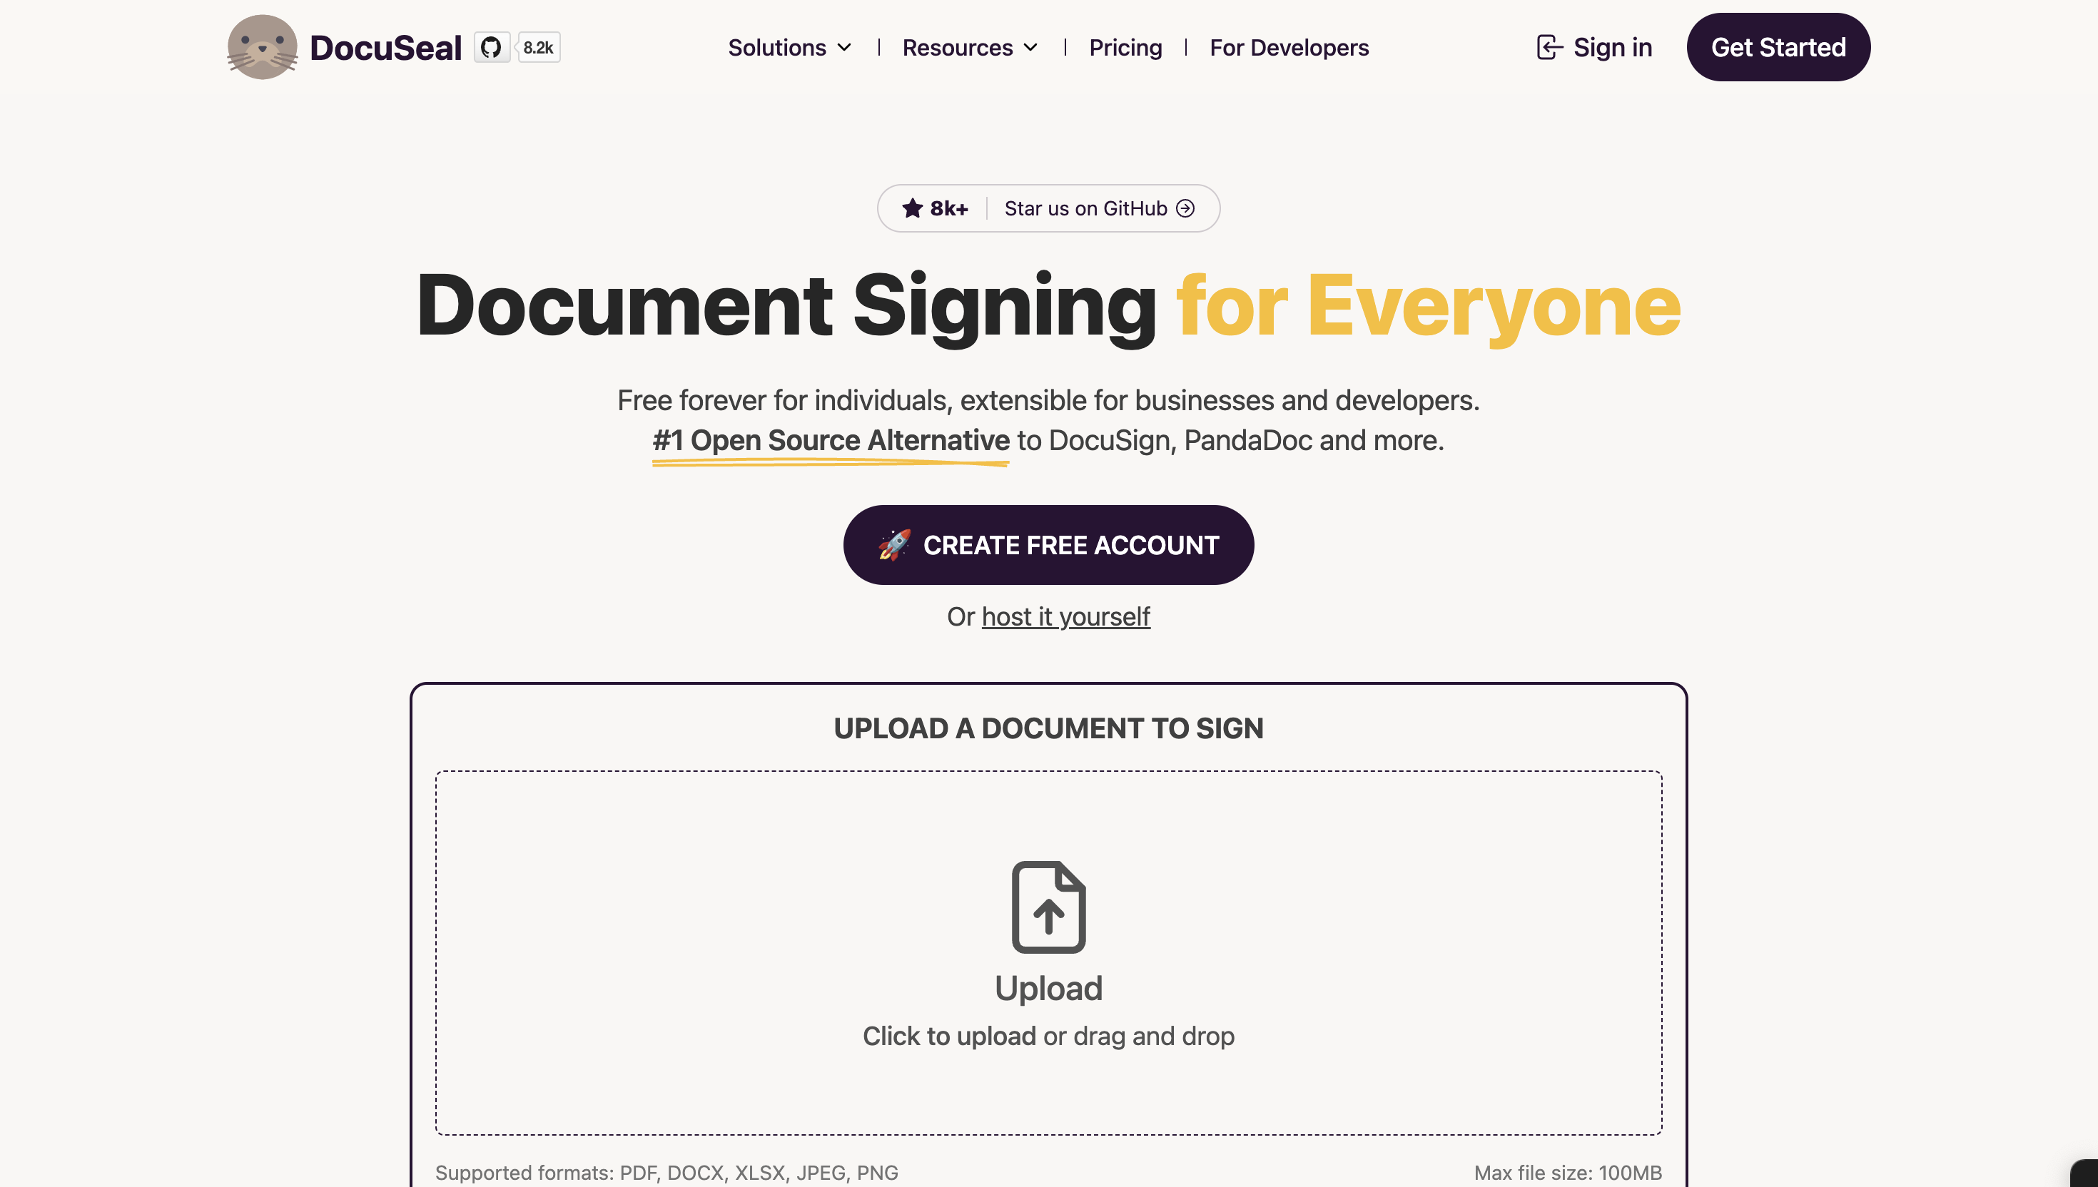The height and width of the screenshot is (1187, 2098).
Task: Click the star icon beside 8k+
Action: (x=913, y=208)
